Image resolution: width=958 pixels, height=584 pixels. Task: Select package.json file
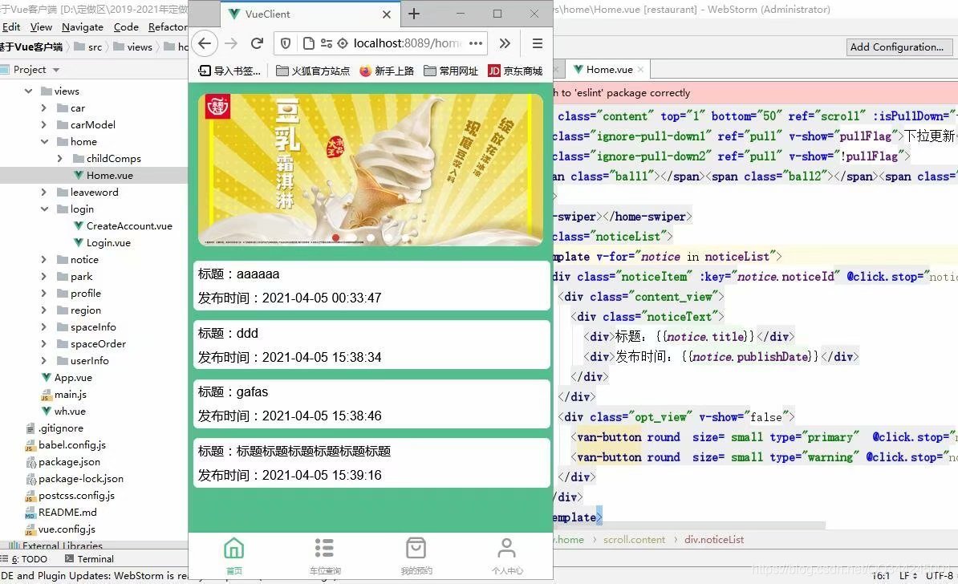63,462
